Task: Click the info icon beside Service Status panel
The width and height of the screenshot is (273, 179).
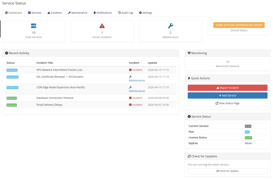Action: [189, 117]
